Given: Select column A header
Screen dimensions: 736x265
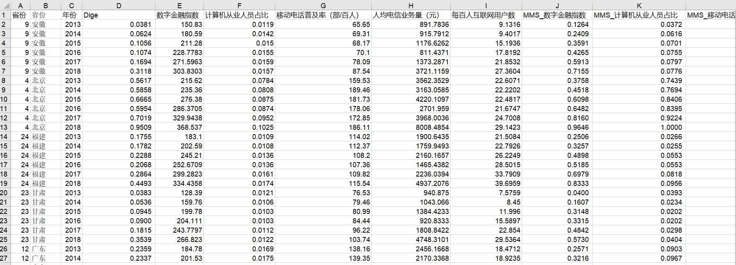Looking at the screenshot, I should click(20, 5).
